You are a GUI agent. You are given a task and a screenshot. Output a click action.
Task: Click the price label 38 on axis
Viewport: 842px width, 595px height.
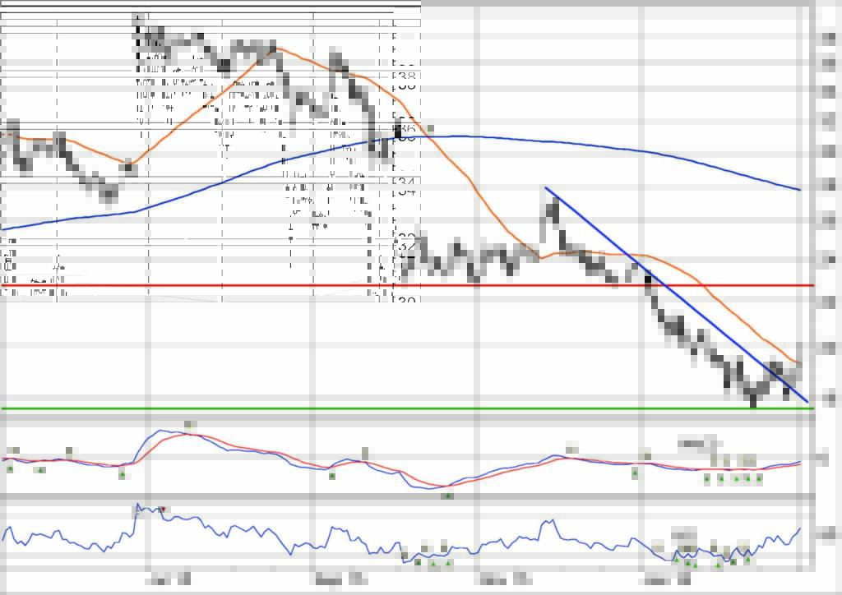click(406, 81)
